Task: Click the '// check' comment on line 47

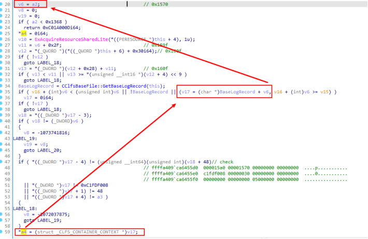Action: [222, 162]
